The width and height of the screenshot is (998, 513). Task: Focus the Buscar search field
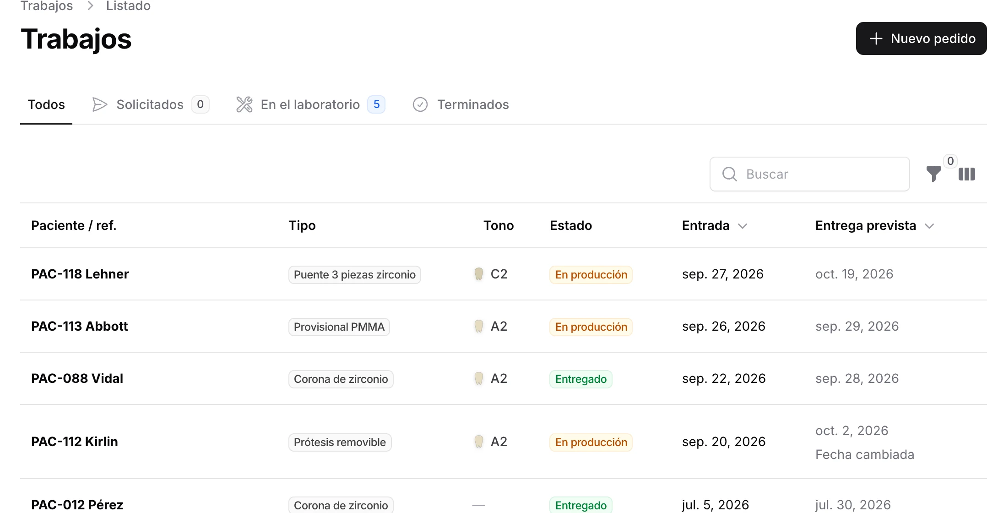click(x=809, y=174)
